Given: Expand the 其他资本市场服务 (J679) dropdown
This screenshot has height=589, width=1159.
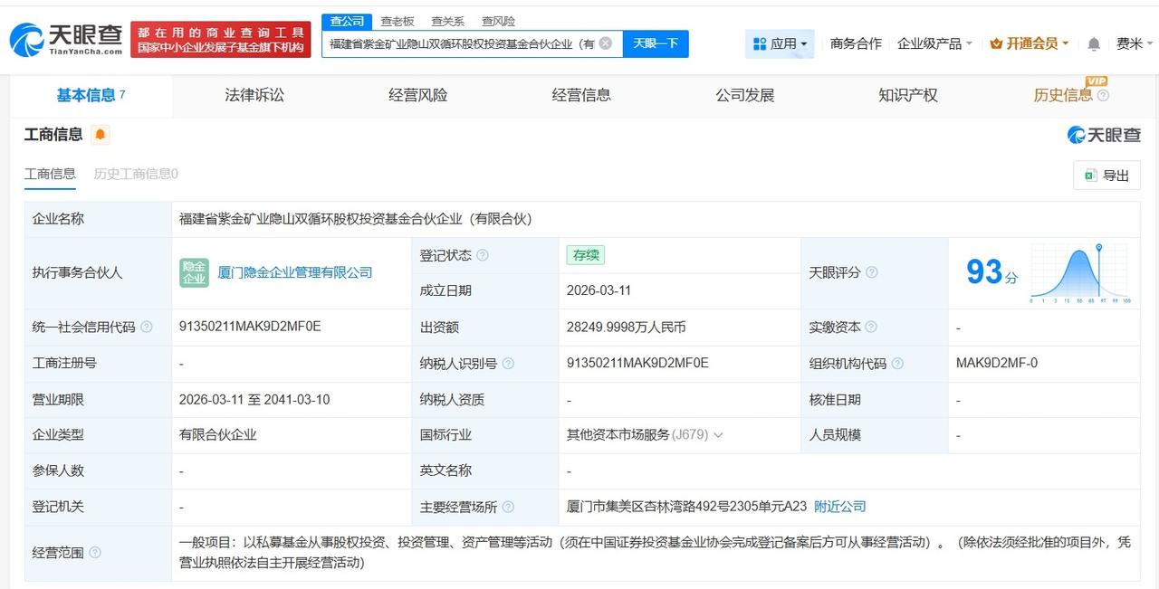Looking at the screenshot, I should (x=718, y=434).
